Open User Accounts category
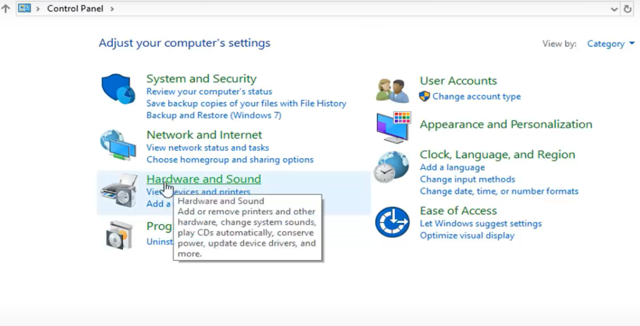640x326 pixels. (458, 81)
